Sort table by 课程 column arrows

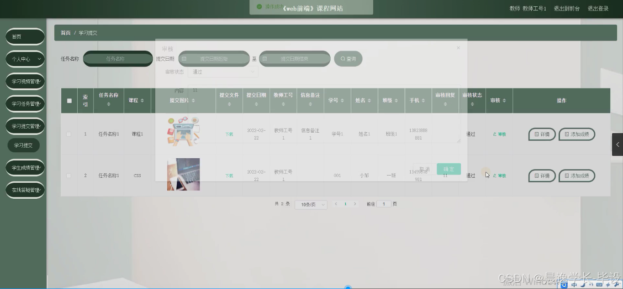142,100
